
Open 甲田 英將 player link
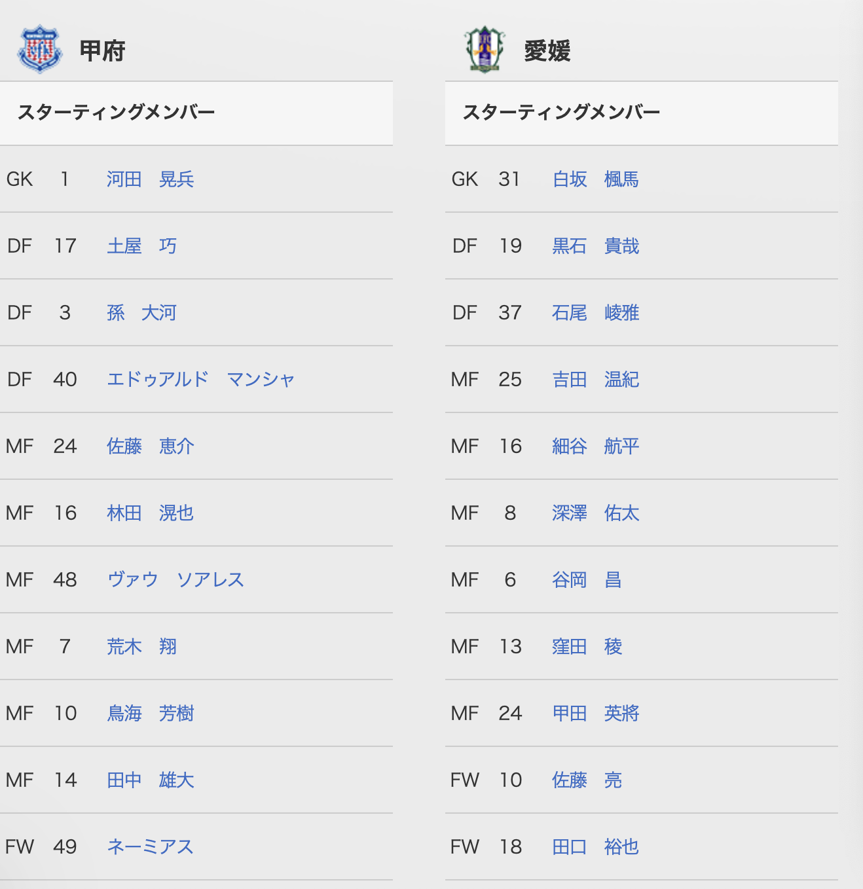[596, 714]
